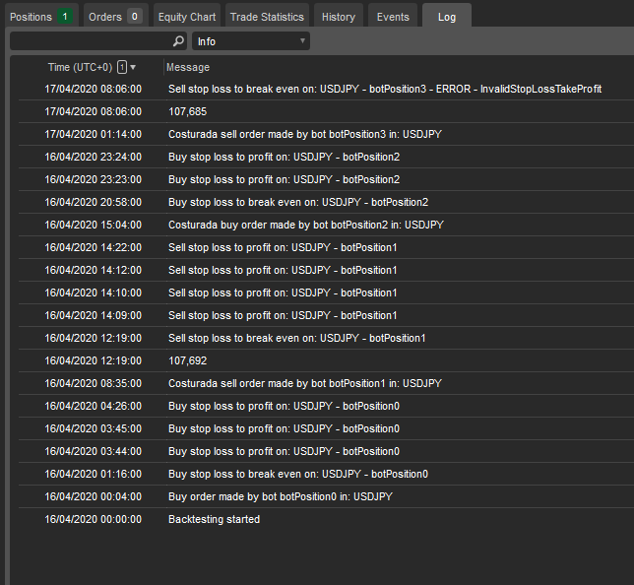Viewport: 634px width, 585px height.
Task: Open the Equity Chart tab
Action: (x=187, y=17)
